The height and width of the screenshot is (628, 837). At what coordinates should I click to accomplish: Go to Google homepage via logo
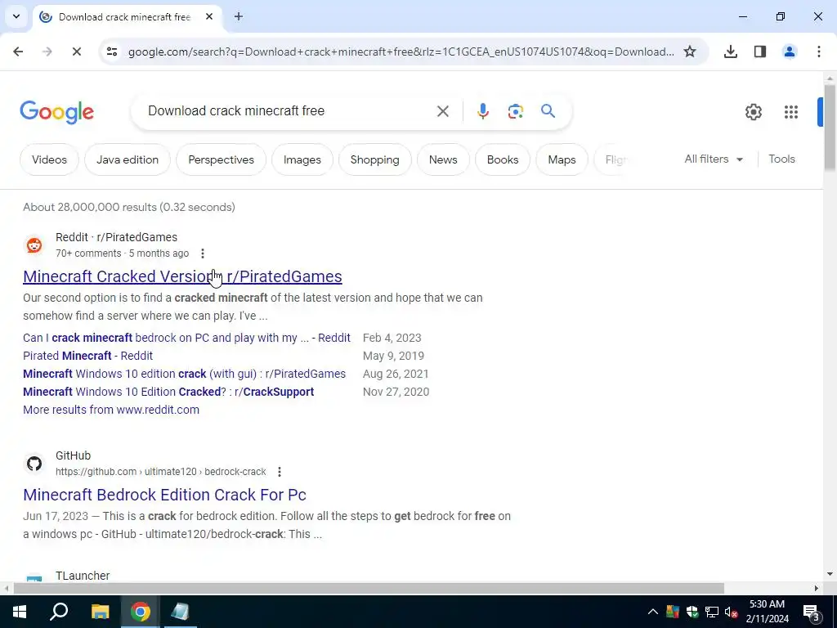[56, 112]
